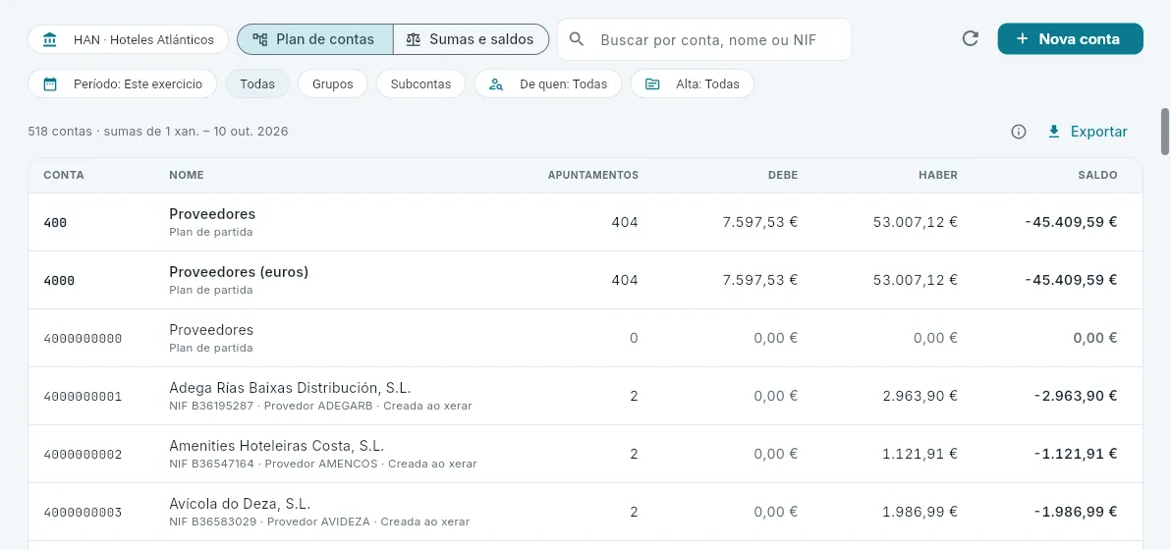
Task: Click the balance scale icon in Sumas e saldos
Action: click(413, 39)
